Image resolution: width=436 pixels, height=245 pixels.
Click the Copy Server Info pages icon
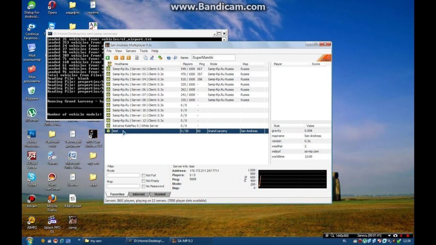(x=146, y=58)
